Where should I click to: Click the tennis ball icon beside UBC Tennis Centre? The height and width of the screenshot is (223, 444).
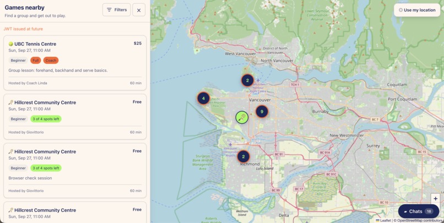pos(11,44)
